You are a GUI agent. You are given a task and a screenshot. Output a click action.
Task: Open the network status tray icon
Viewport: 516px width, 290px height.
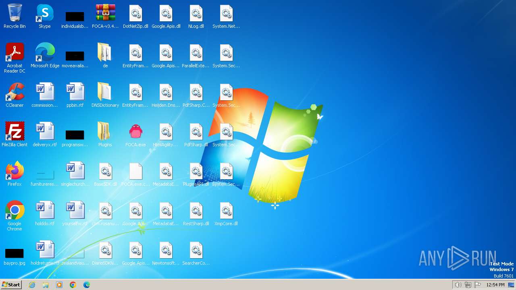tap(468, 285)
